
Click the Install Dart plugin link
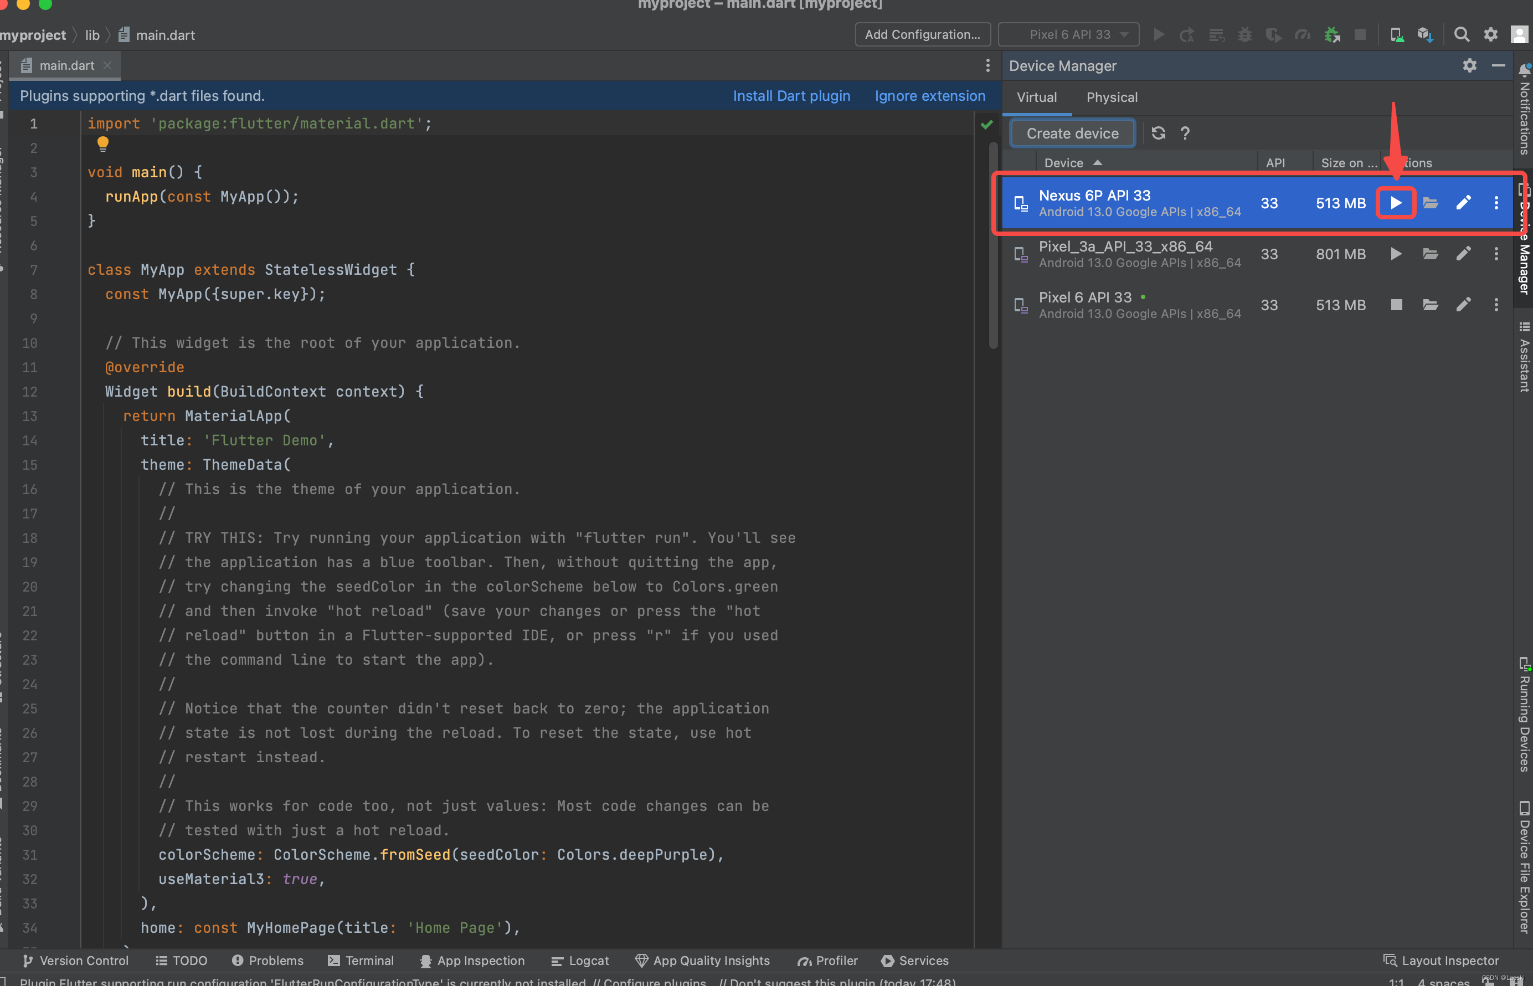coord(791,96)
